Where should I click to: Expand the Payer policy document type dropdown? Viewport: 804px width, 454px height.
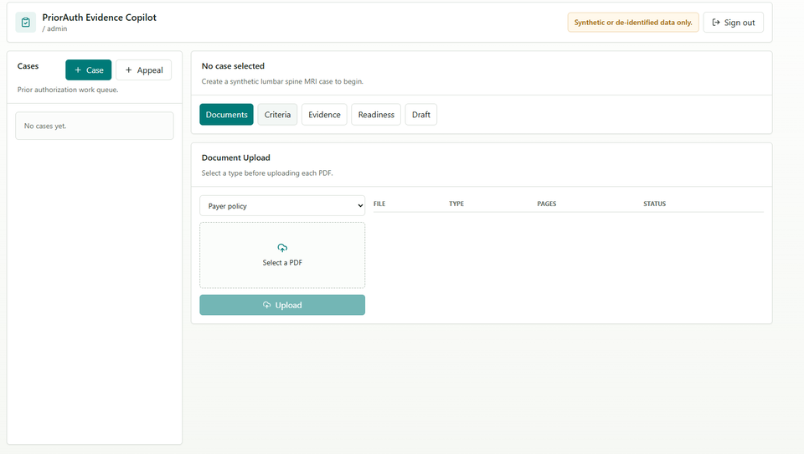[x=282, y=206]
